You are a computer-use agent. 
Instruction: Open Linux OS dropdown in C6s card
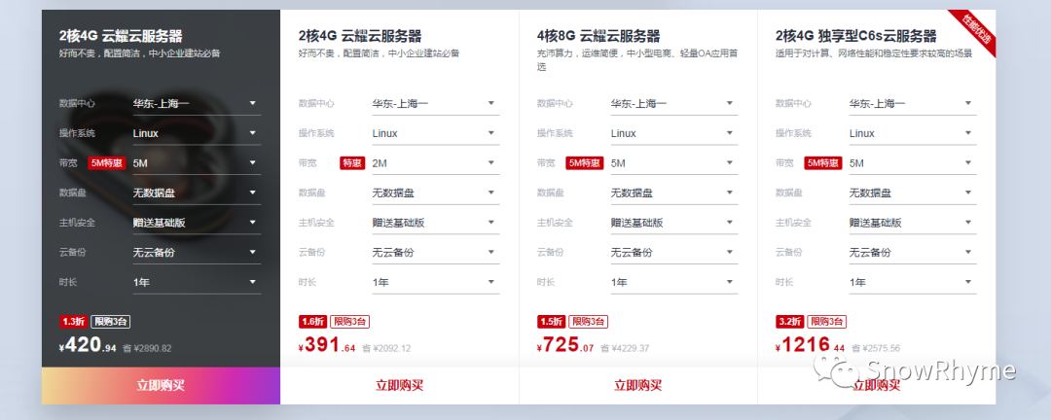click(913, 133)
